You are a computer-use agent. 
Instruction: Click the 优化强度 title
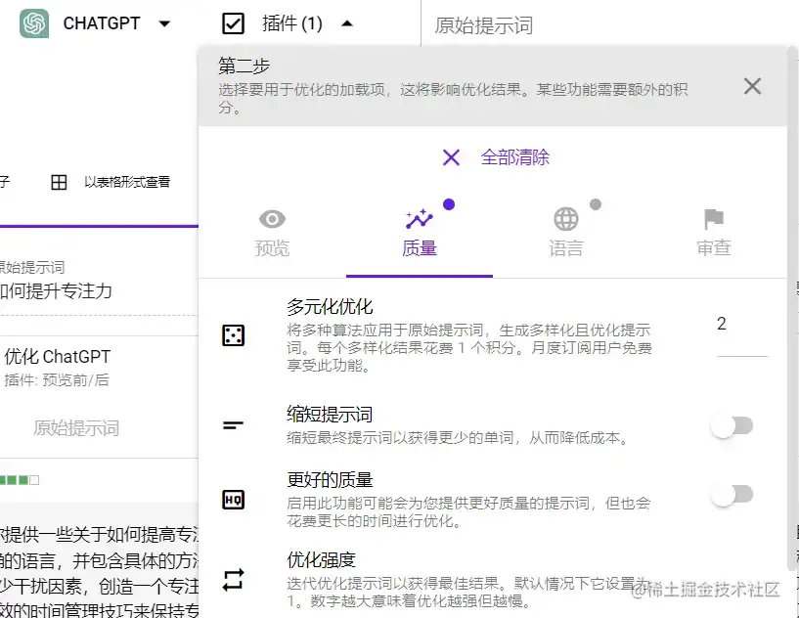tap(321, 560)
